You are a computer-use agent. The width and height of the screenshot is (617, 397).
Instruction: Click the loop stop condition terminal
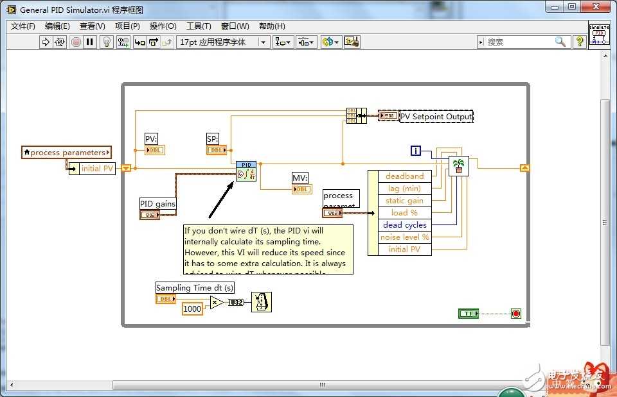click(516, 314)
